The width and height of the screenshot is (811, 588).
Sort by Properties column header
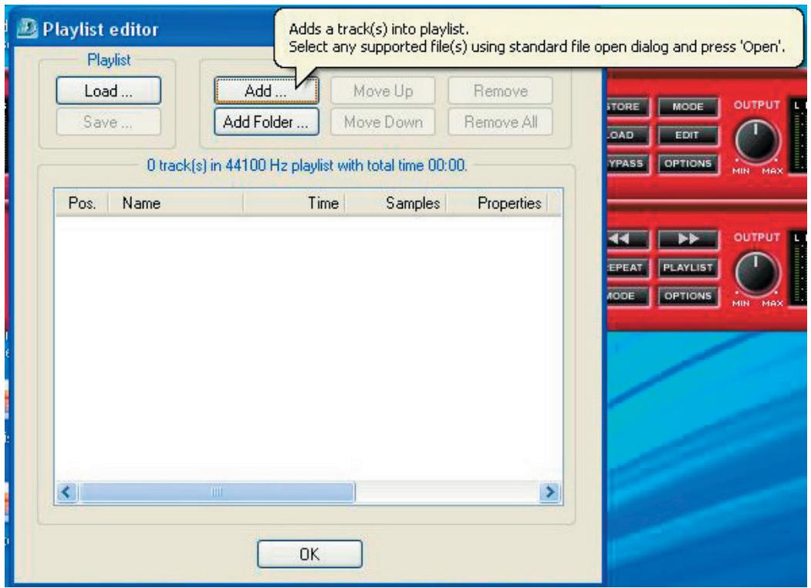(x=497, y=203)
